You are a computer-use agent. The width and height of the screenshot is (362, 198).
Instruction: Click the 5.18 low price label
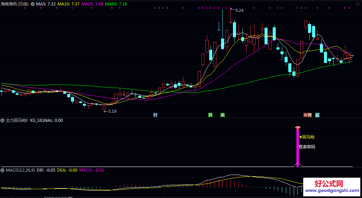[x=112, y=111]
